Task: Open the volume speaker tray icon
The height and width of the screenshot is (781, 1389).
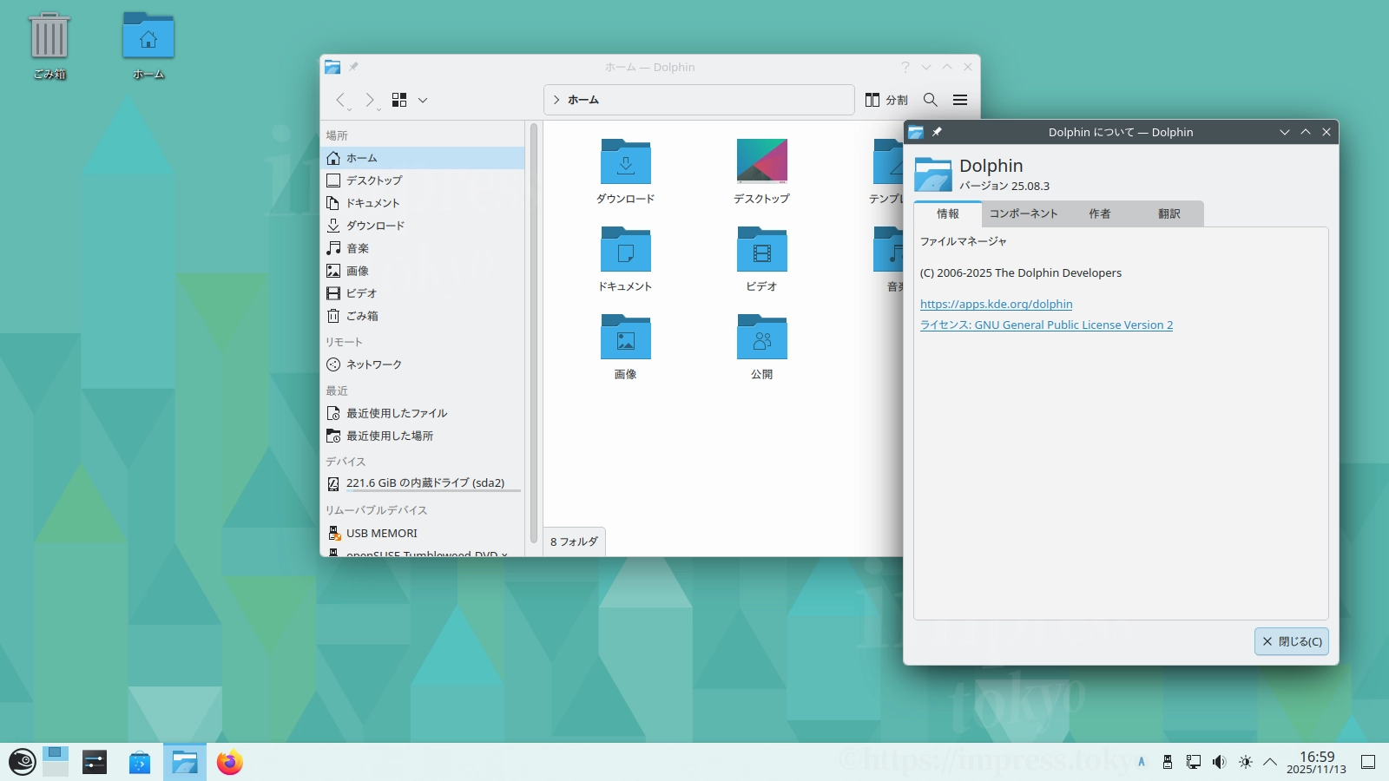Action: 1220,762
